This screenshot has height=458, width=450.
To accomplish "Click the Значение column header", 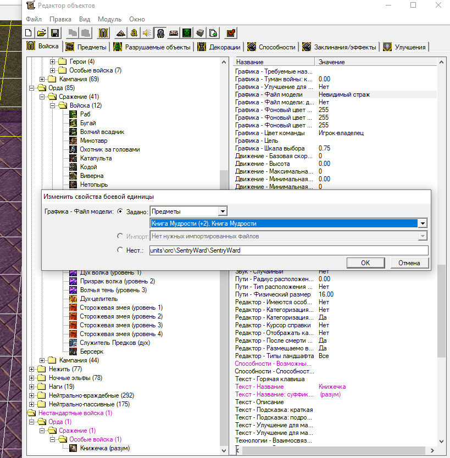I will tap(376, 62).
